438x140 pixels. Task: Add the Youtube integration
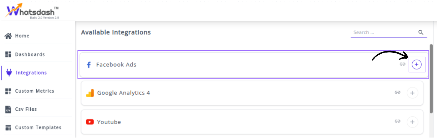[x=412, y=122]
